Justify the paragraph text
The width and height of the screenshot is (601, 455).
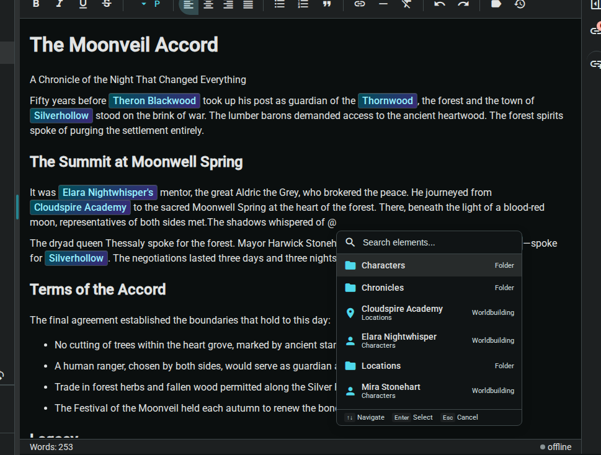point(248,4)
